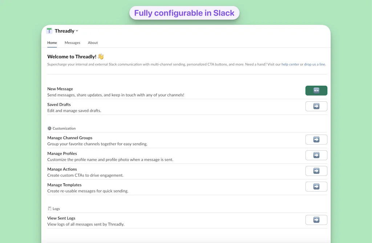372x243 pixels.
Task: Open Saved Drafts with its arrow button
Action: coord(316,106)
